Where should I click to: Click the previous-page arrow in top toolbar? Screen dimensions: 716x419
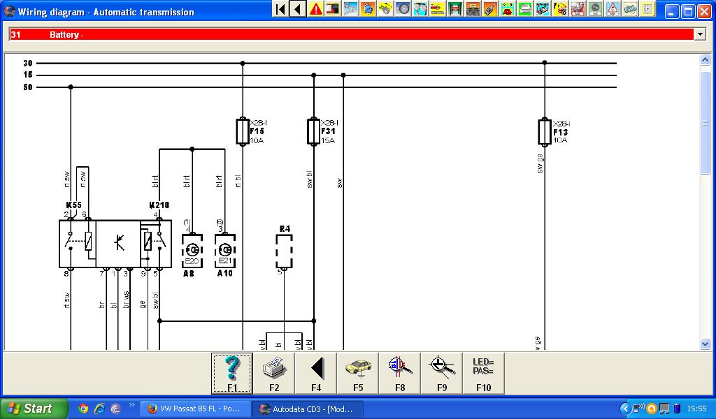(x=298, y=8)
